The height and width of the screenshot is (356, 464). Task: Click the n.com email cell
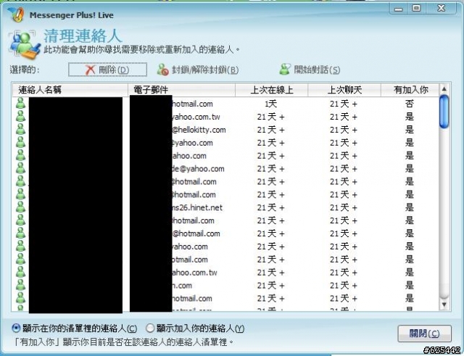coord(182,286)
